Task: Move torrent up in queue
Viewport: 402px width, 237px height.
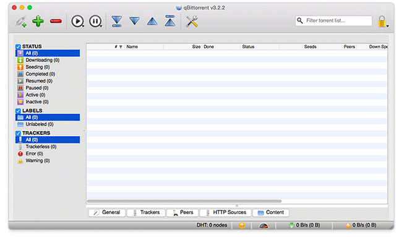Action: (x=152, y=21)
